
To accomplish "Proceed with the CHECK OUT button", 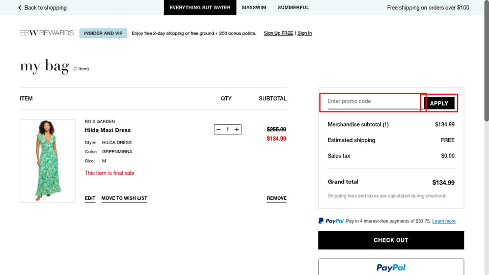I will coord(391,240).
